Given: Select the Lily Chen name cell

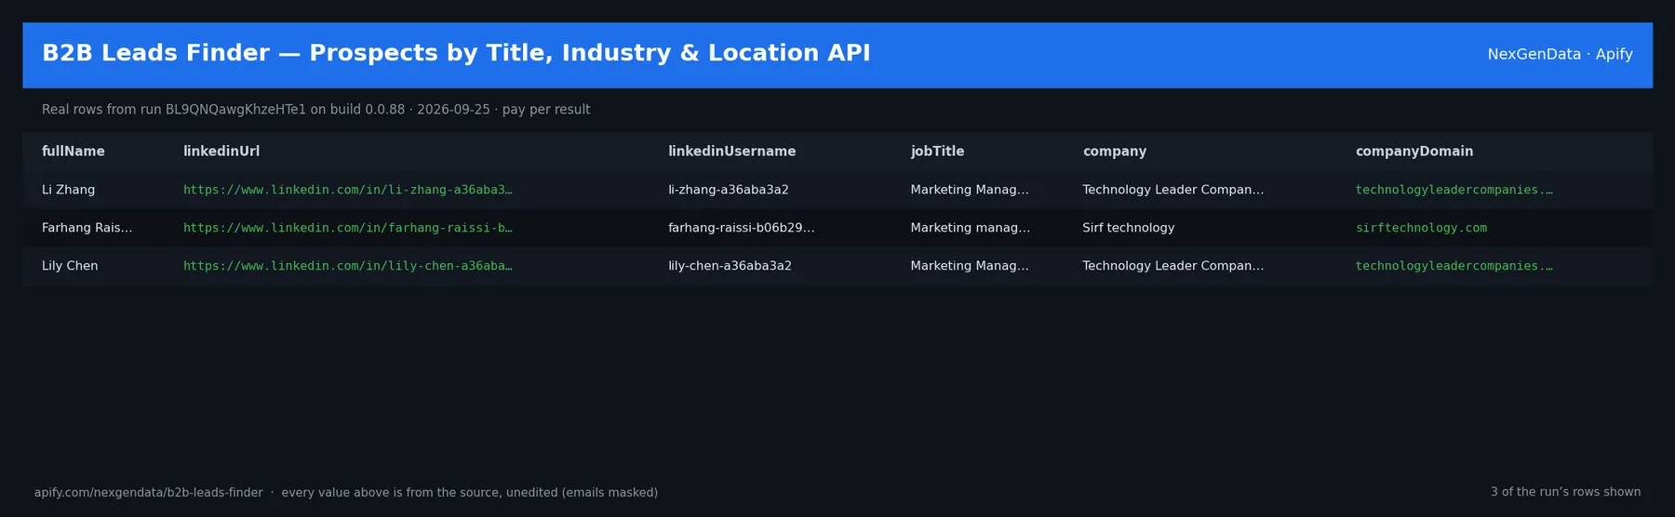Looking at the screenshot, I should pyautogui.click(x=70, y=266).
